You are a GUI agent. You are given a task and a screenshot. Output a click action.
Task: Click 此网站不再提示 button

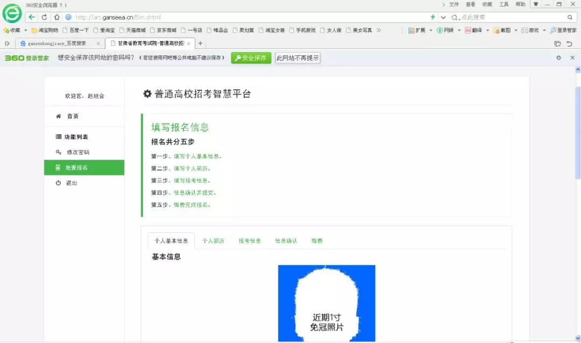pos(297,58)
